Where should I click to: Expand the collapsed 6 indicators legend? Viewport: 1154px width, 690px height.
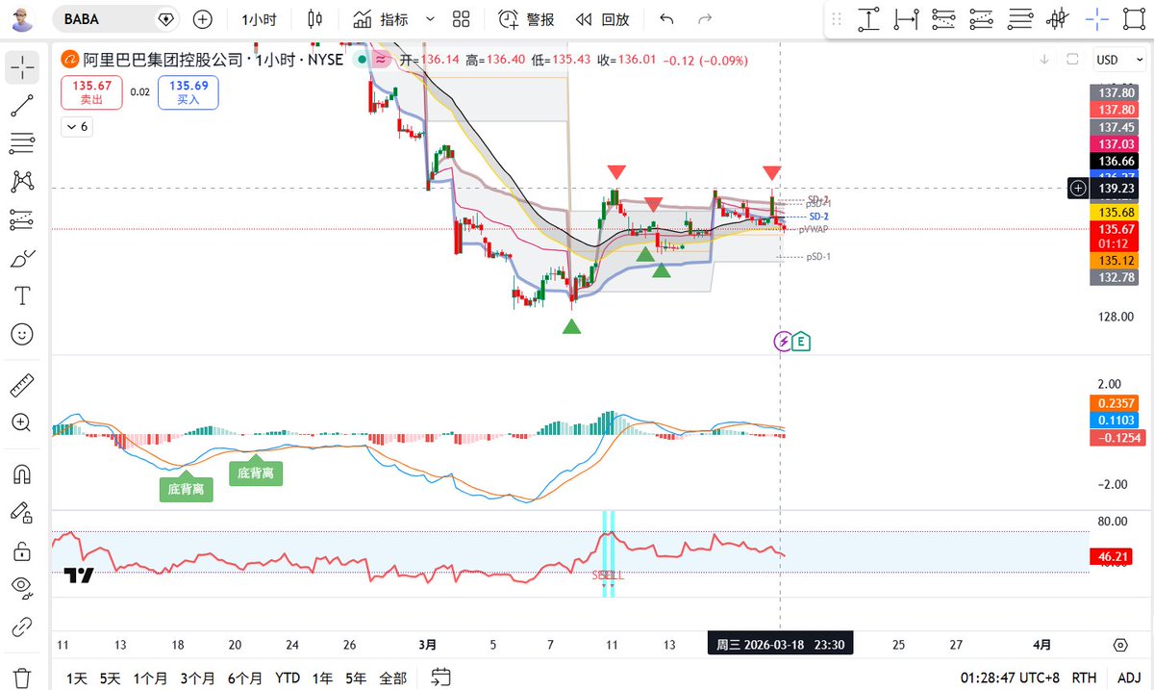click(x=77, y=126)
